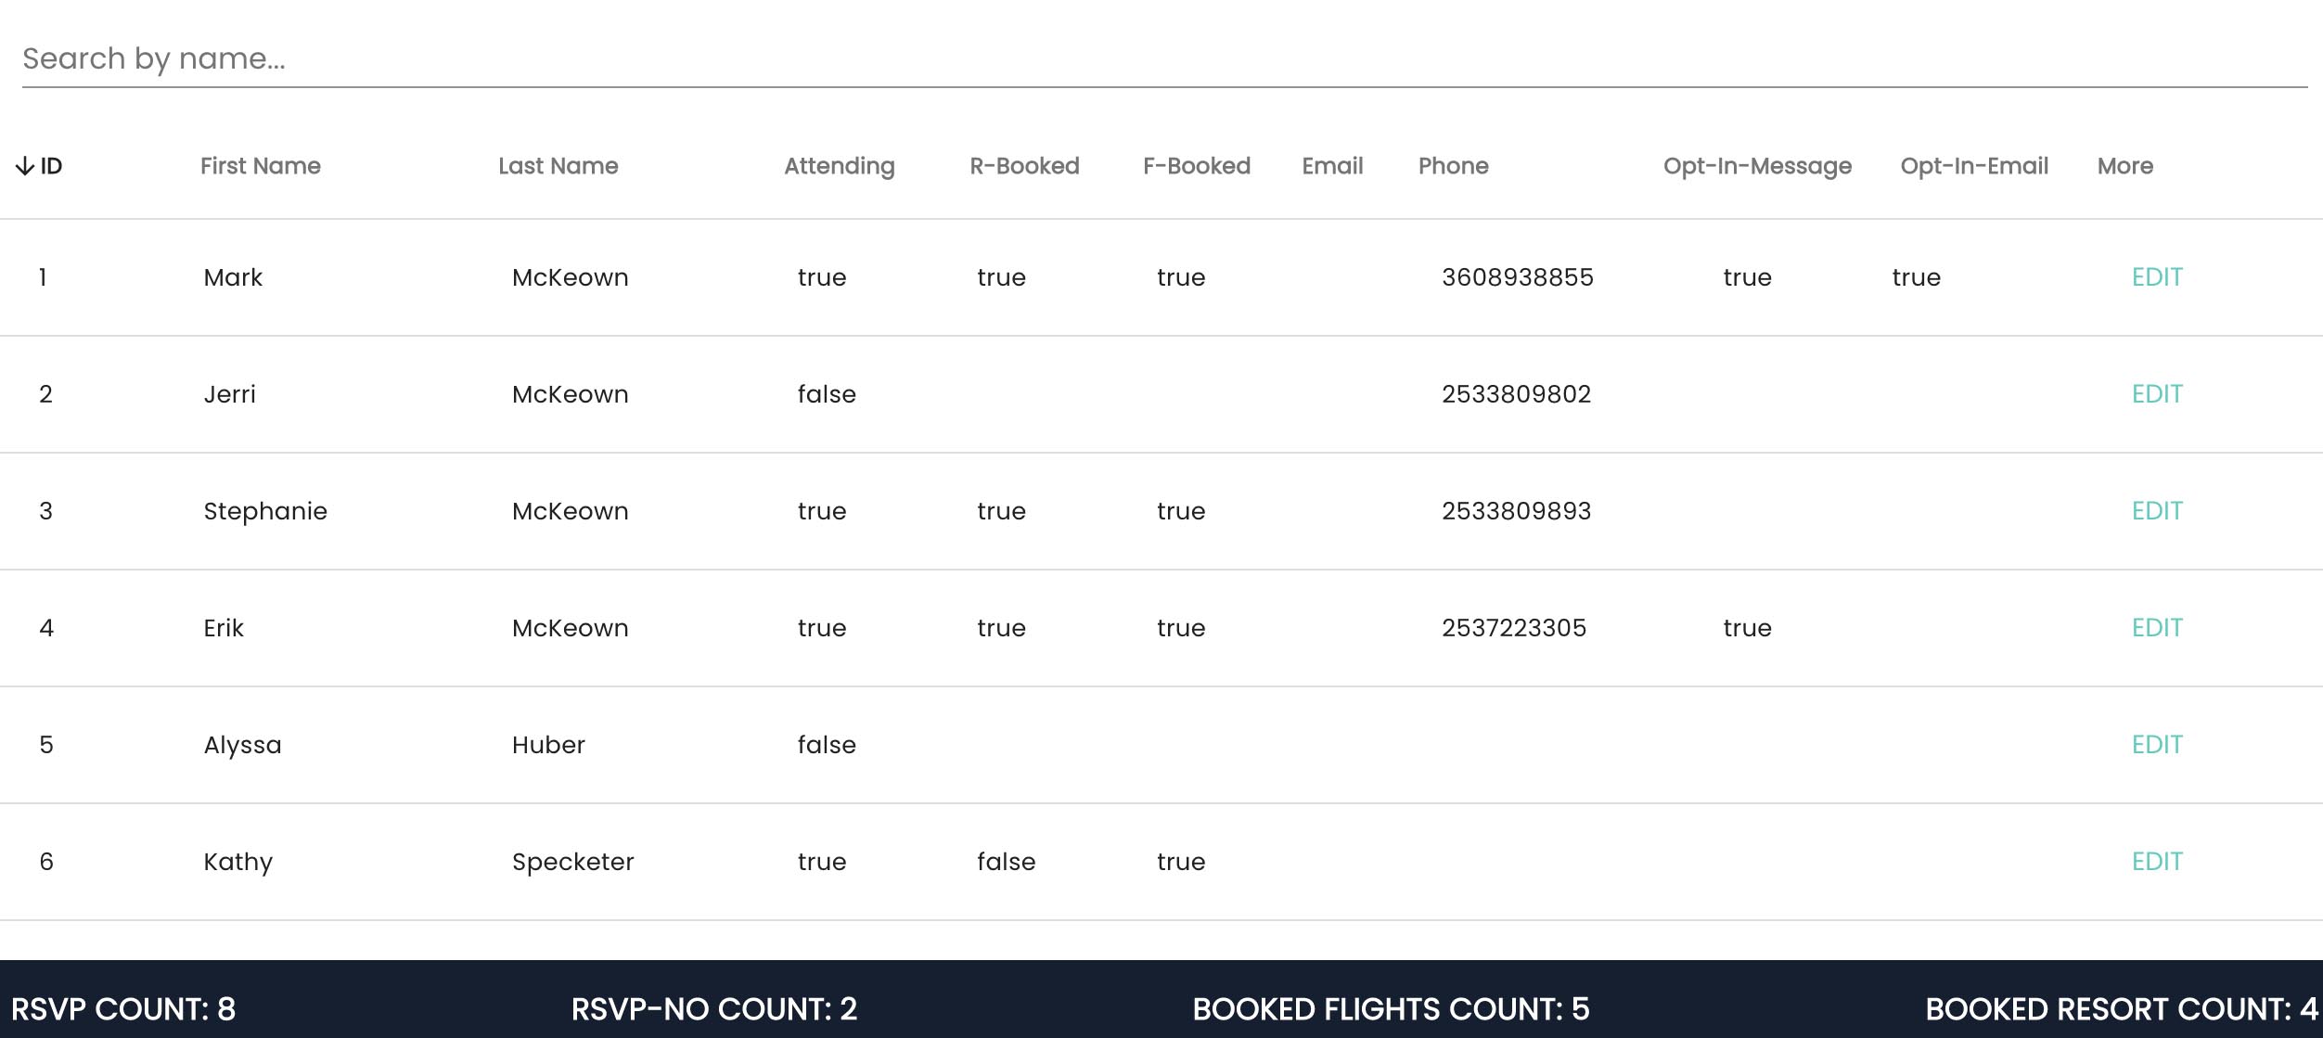Sort by First Name column header

(x=260, y=166)
